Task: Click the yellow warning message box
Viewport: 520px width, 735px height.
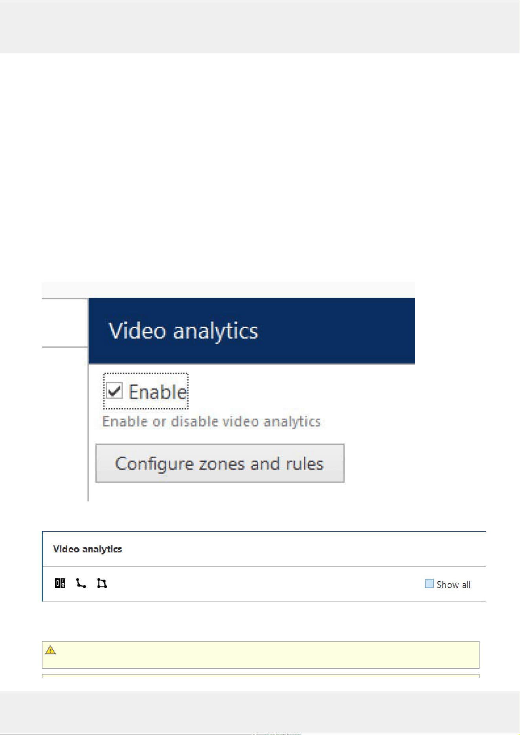Action: coord(261,655)
